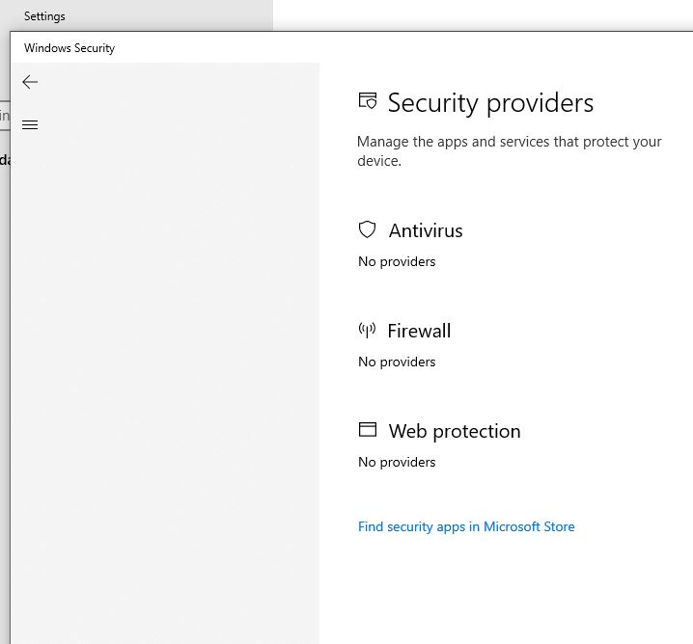The height and width of the screenshot is (644, 693).
Task: Click the Windows Security window title
Action: pos(69,47)
